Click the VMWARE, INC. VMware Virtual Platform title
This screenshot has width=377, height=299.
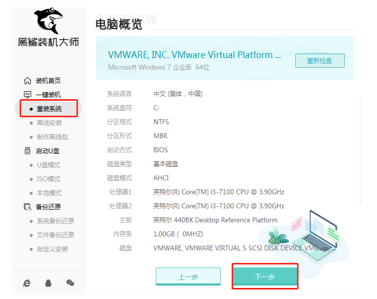click(195, 55)
